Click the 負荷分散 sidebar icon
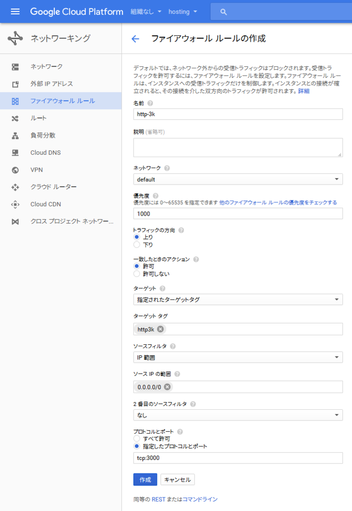The width and height of the screenshot is (352, 511). click(15, 136)
